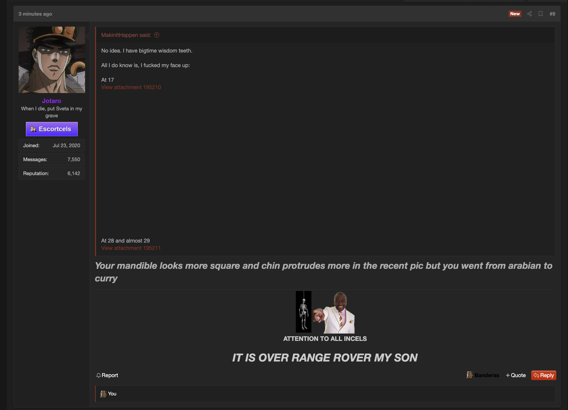Click the New badge on the post
Viewport: 568px width, 410px height.
pos(515,14)
